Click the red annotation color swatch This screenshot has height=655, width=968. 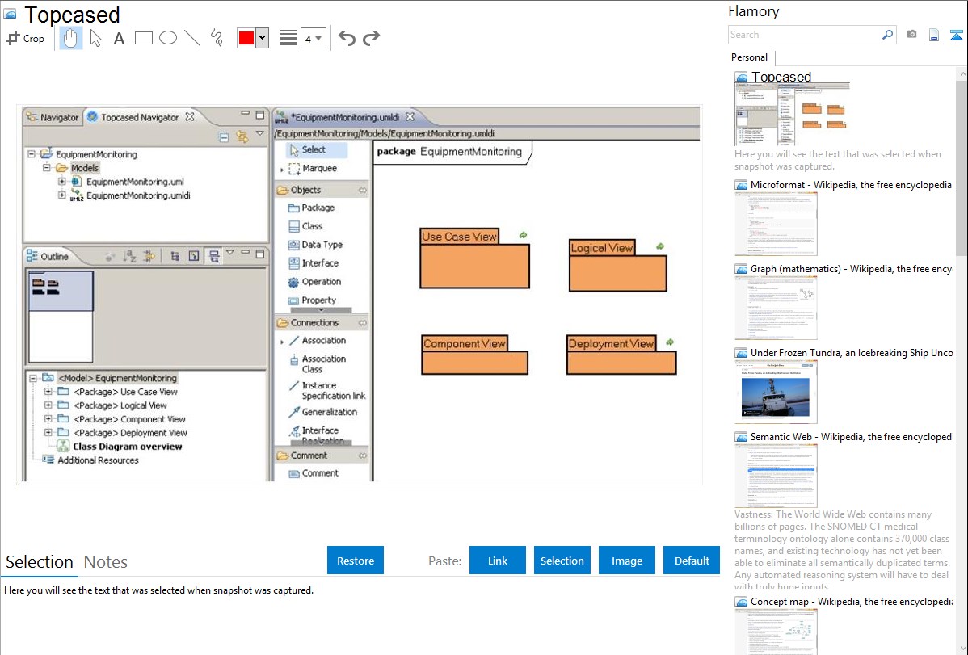pyautogui.click(x=246, y=38)
